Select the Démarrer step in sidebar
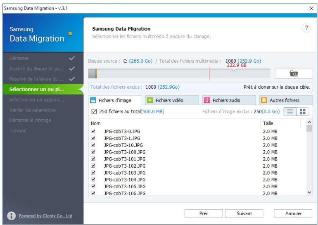The image size is (318, 225). click(43, 58)
